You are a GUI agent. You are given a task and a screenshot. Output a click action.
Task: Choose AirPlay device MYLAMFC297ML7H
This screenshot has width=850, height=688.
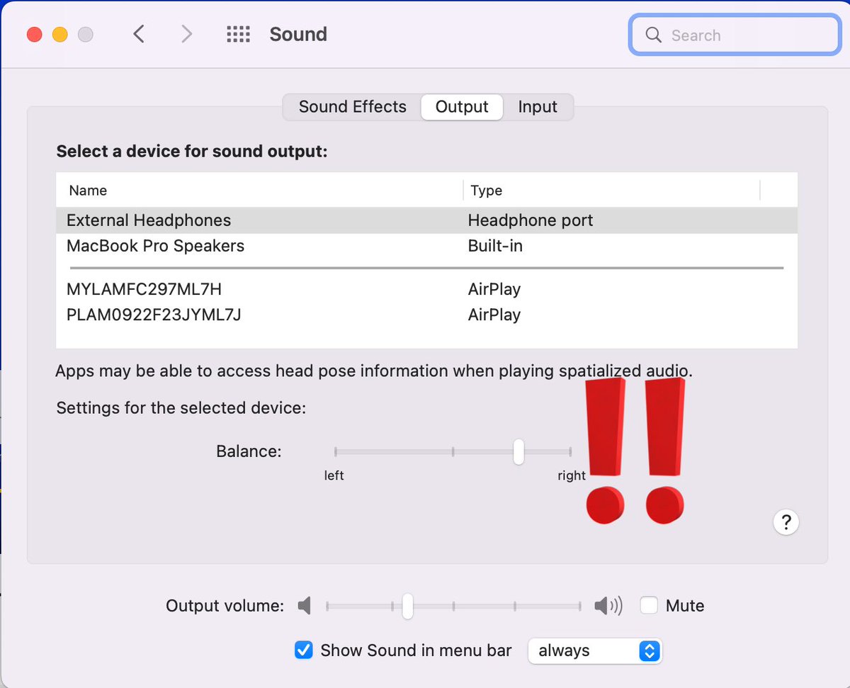tap(426, 289)
